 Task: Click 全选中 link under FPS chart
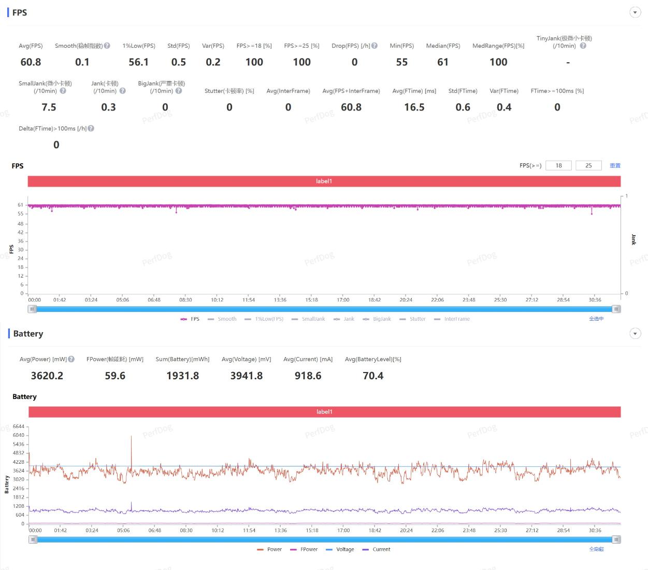[x=596, y=319]
